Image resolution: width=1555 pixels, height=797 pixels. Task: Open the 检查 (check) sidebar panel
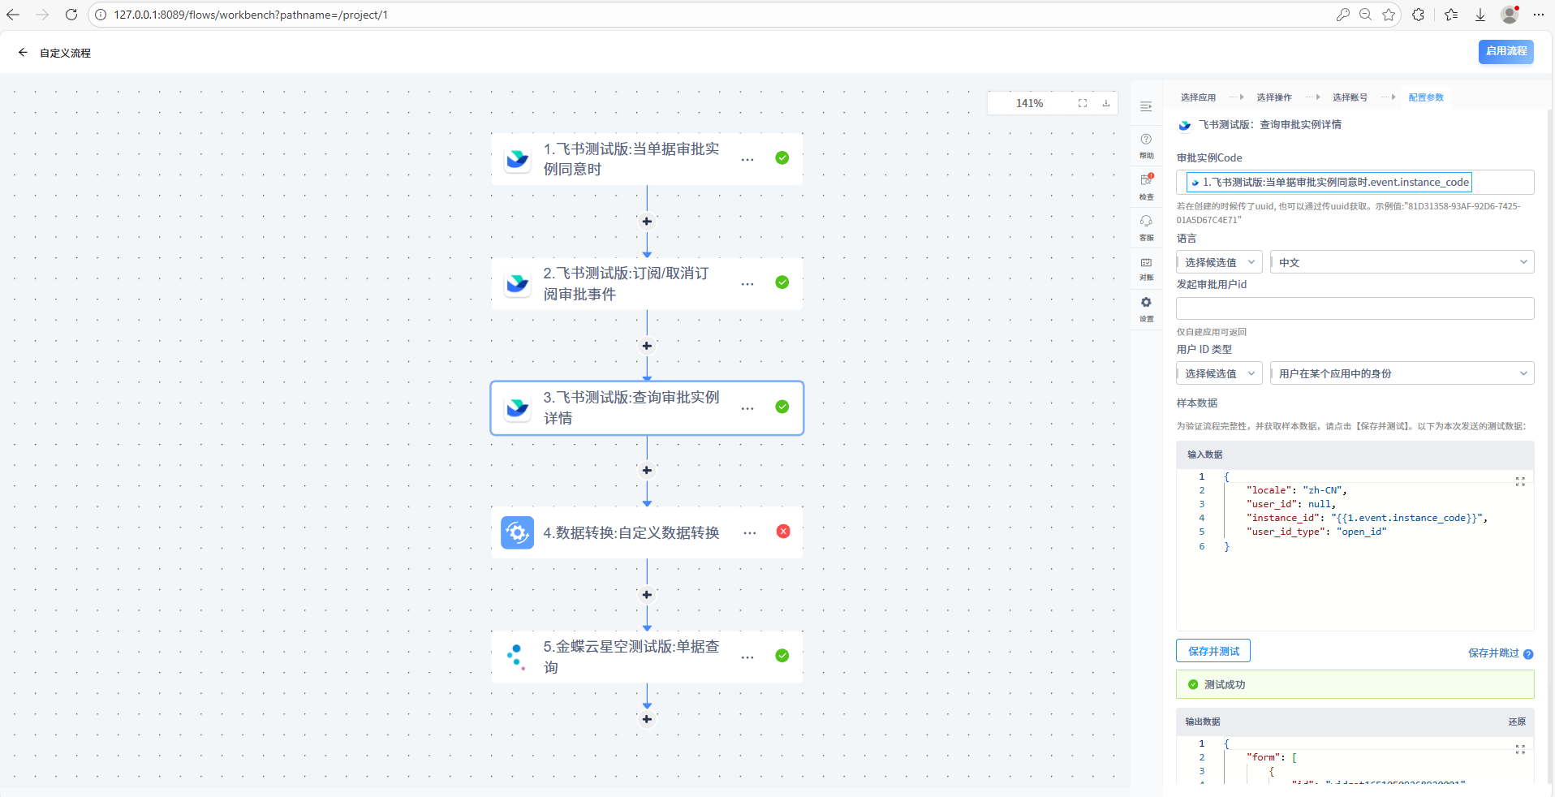(1146, 185)
